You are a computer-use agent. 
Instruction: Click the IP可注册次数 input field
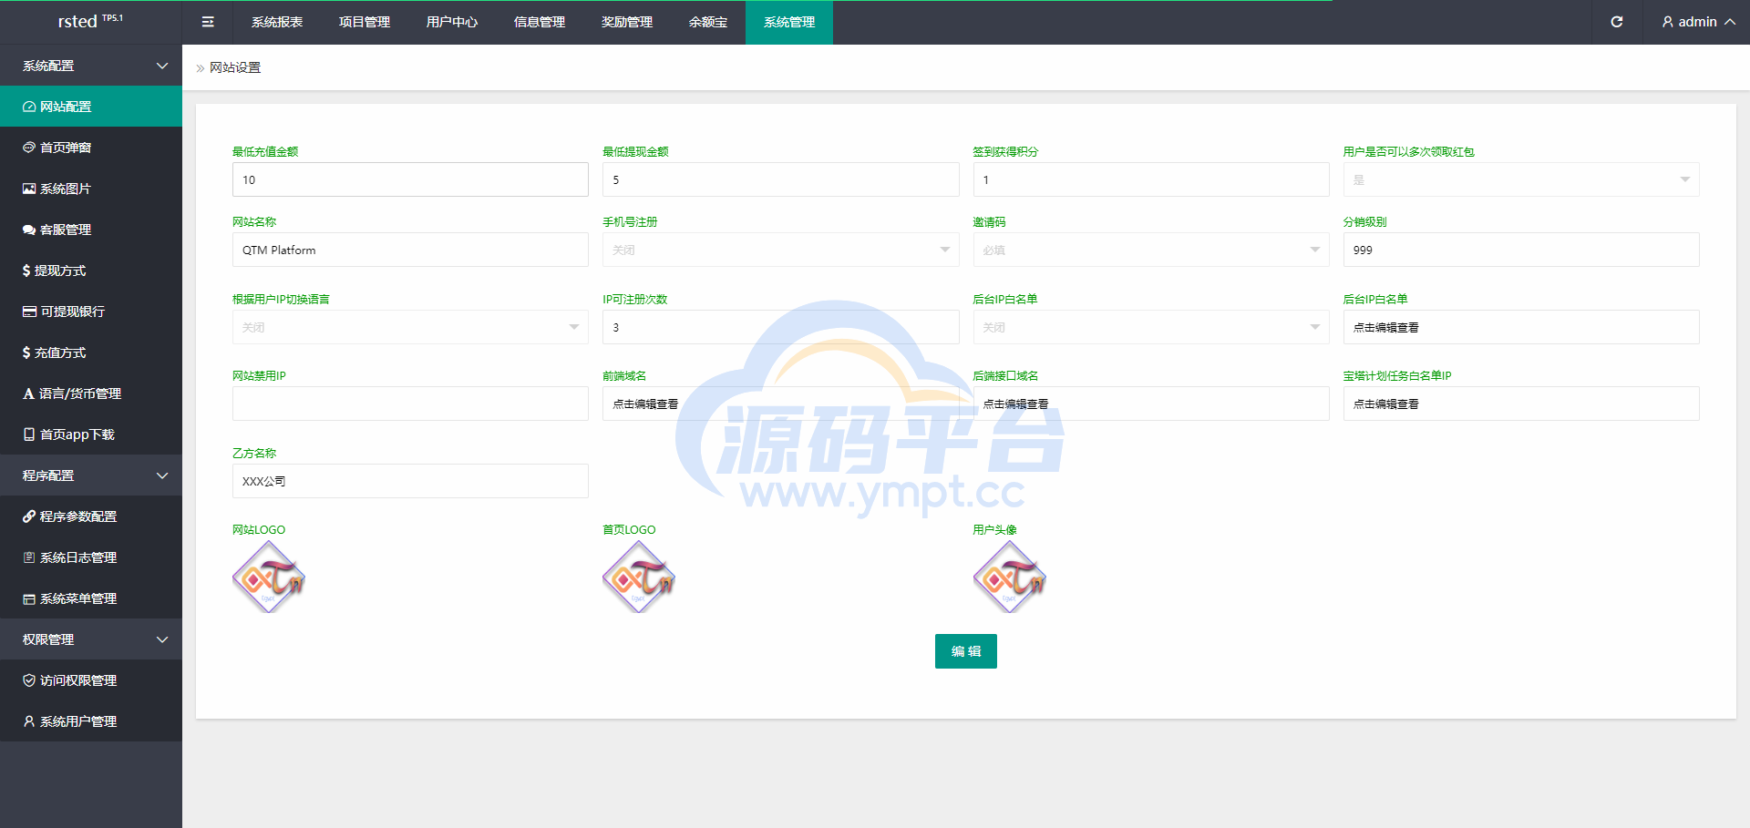coord(781,327)
